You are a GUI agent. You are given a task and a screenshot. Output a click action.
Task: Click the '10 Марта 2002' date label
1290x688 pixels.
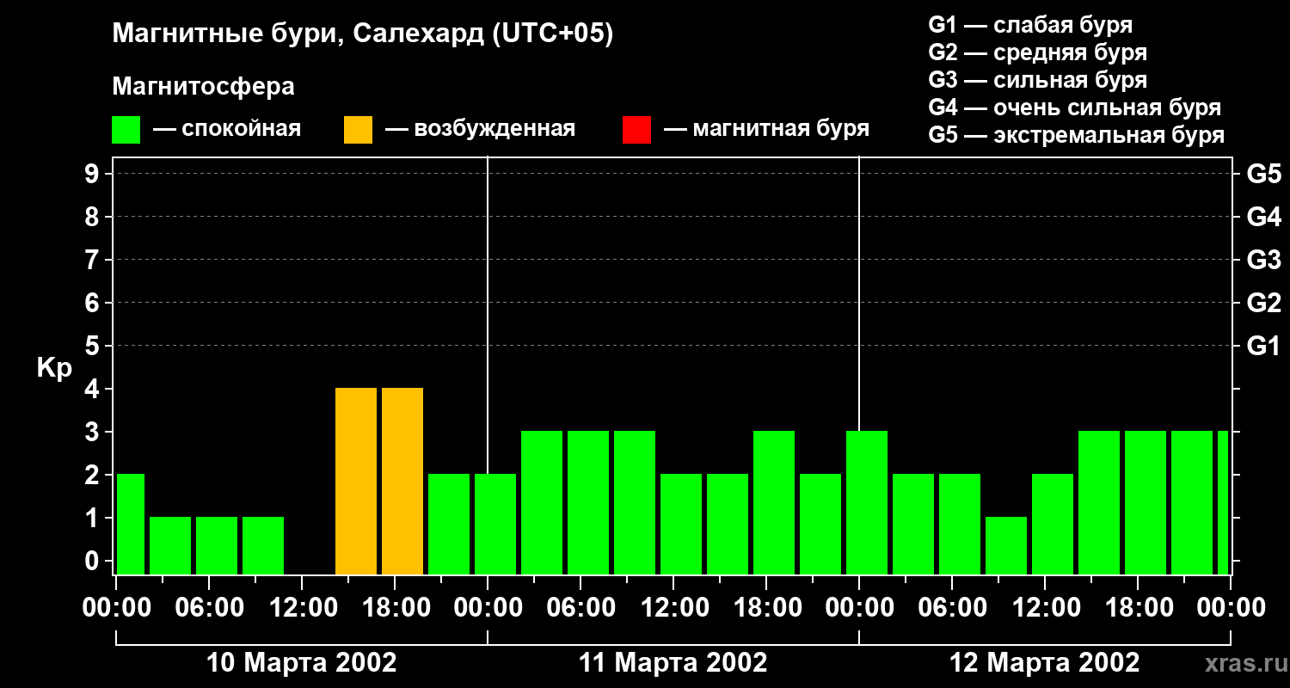pos(302,663)
